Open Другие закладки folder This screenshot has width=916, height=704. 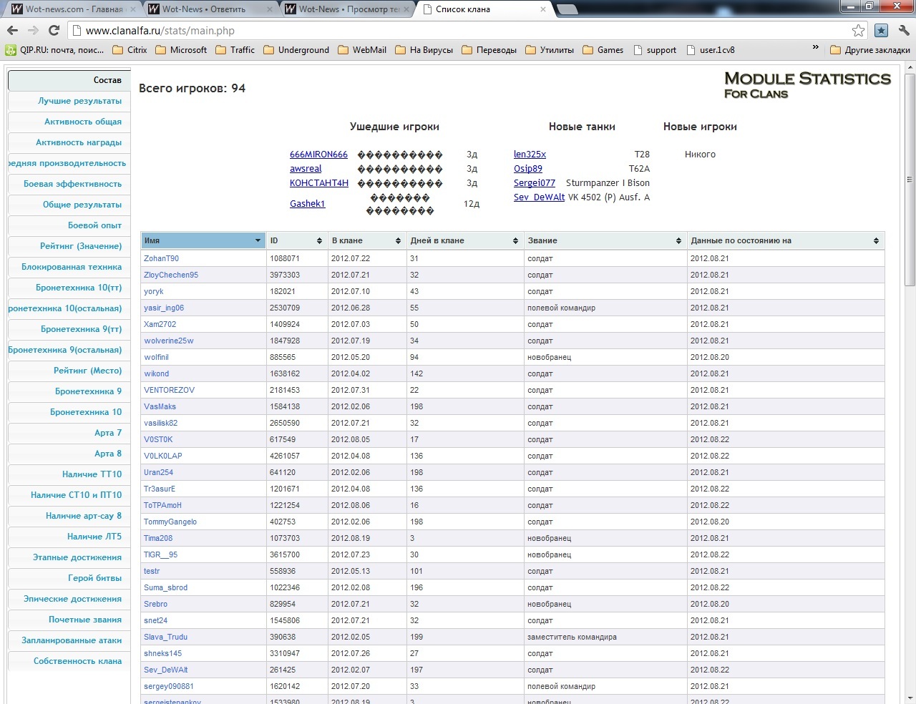(870, 50)
